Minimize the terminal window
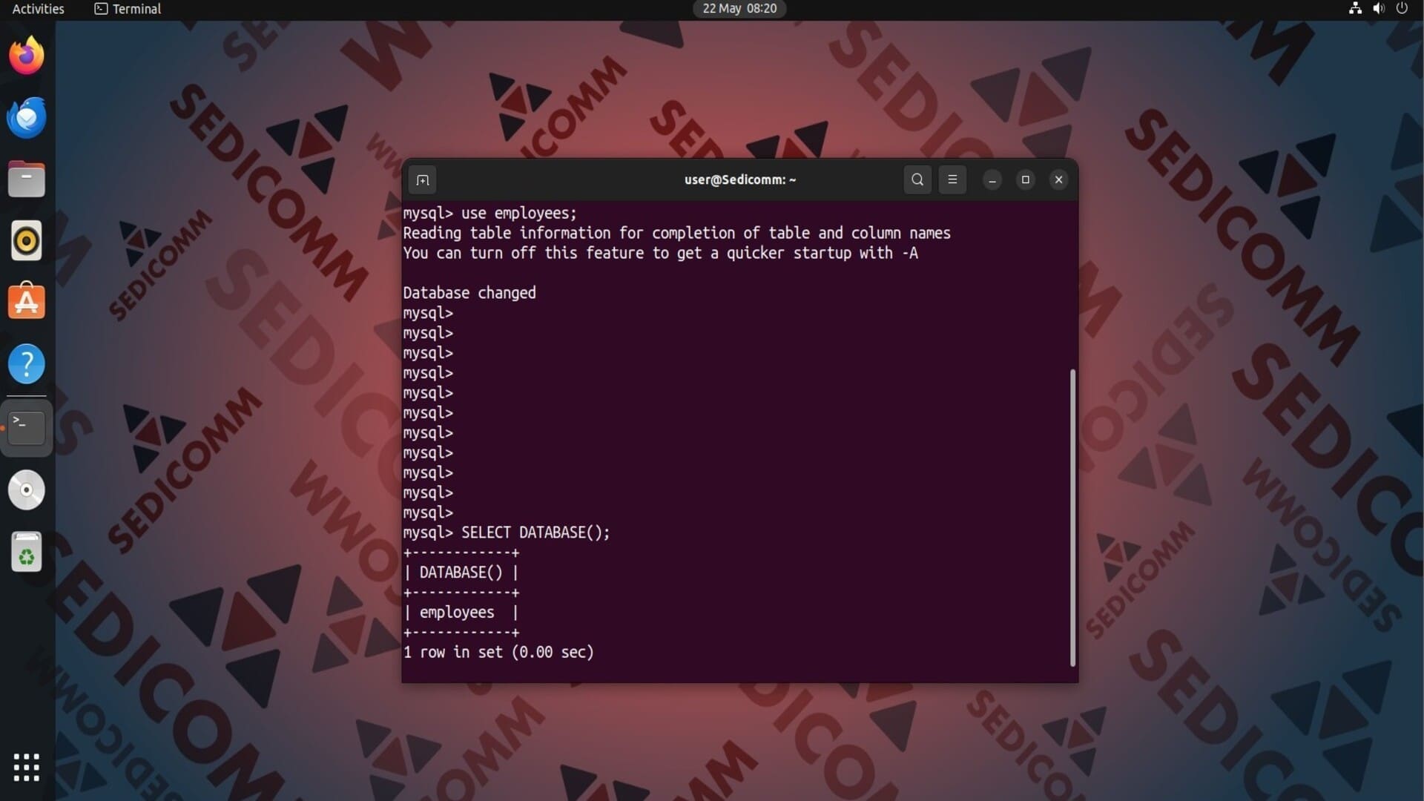This screenshot has height=801, width=1424. pos(992,180)
